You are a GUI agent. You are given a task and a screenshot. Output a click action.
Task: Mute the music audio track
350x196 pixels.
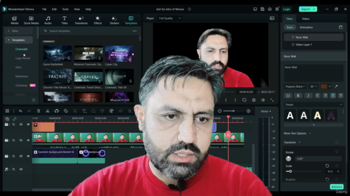coord(21,169)
